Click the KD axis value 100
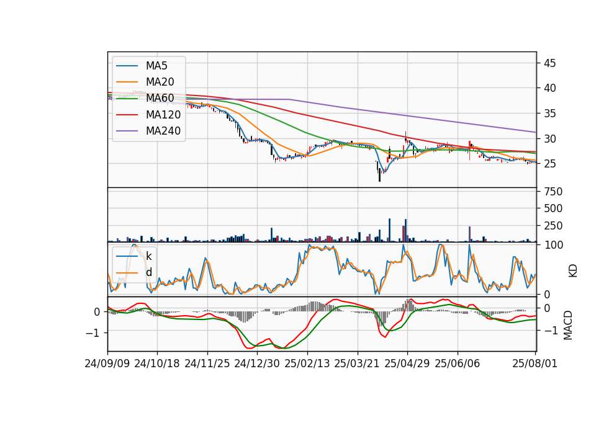 553,245
